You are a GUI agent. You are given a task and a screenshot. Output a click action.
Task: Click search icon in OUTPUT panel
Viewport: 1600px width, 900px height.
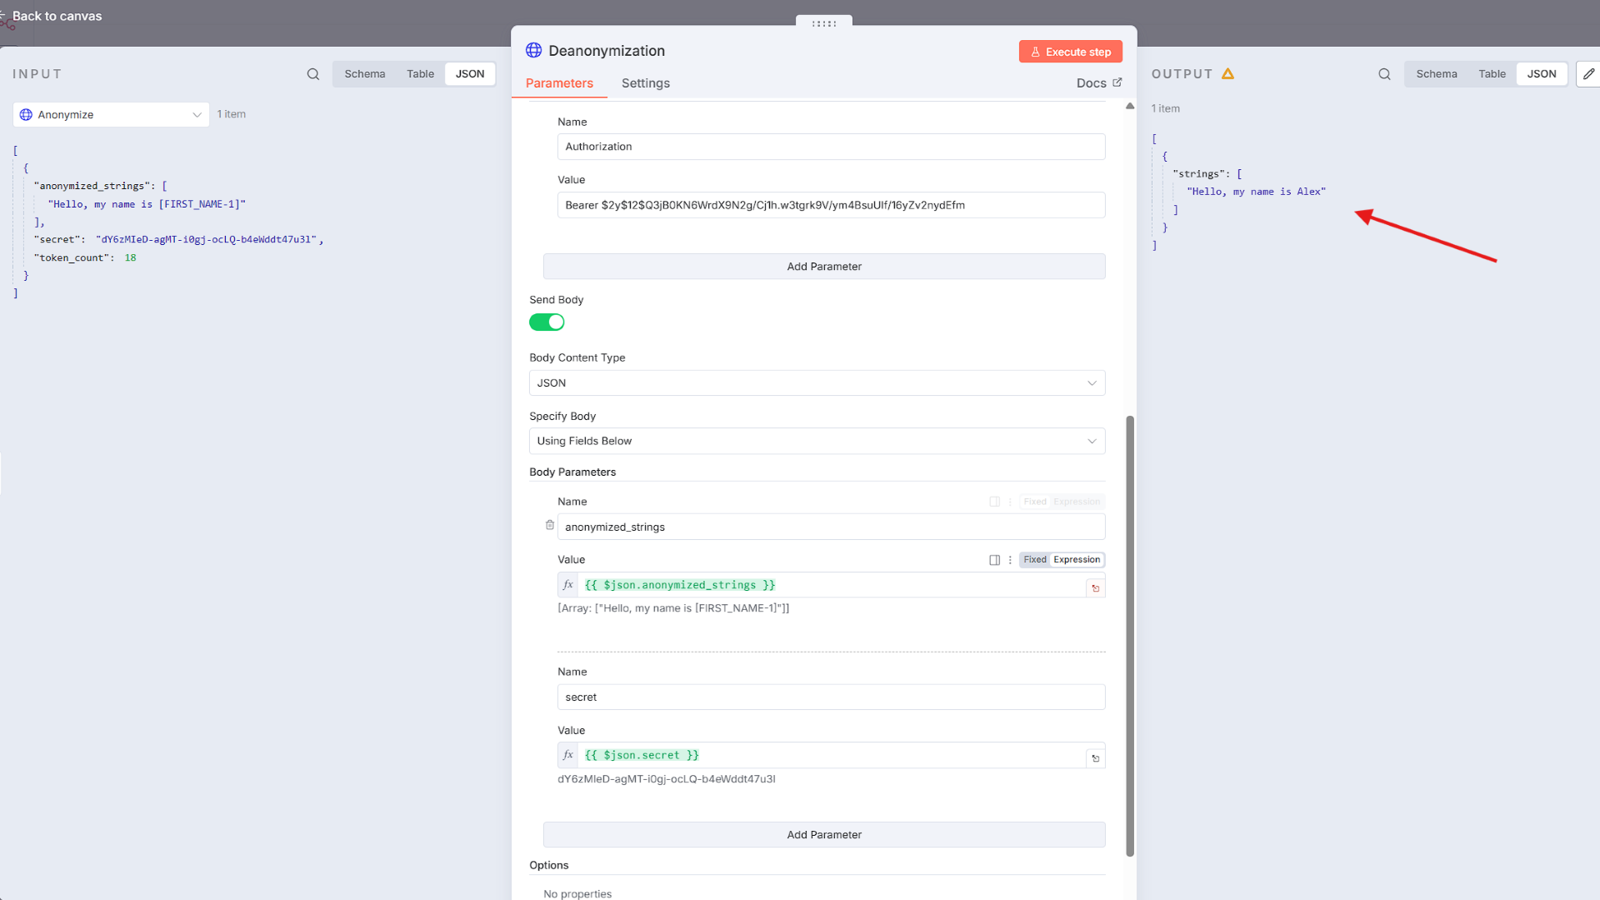click(x=1384, y=74)
